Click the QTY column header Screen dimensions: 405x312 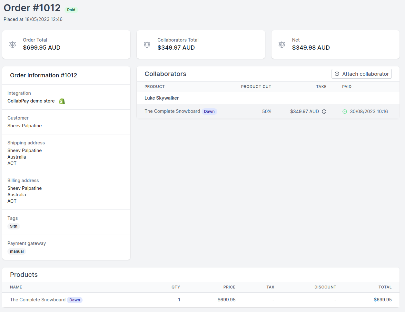176,287
